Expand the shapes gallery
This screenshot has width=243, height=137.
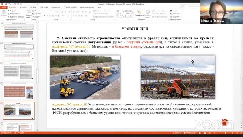133,16
